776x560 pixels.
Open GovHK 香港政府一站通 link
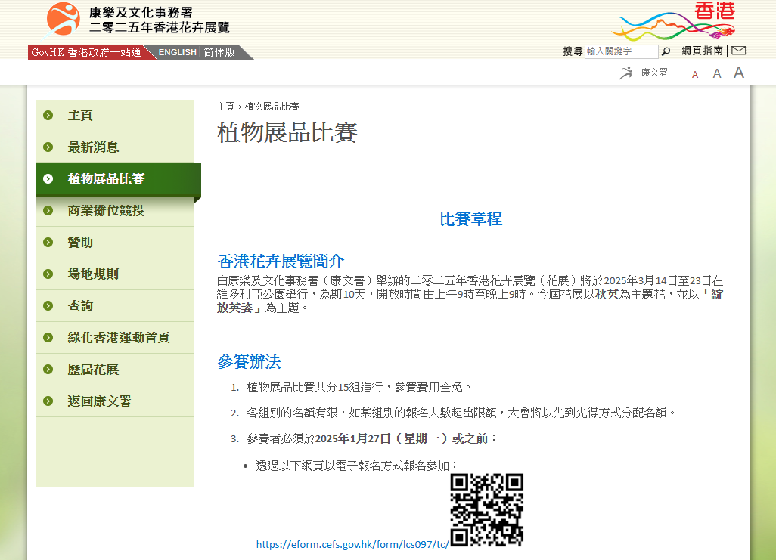(86, 52)
